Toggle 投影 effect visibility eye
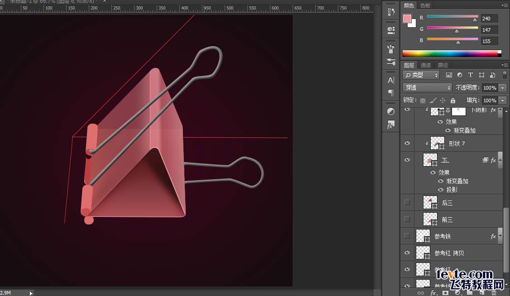 [x=441, y=190]
